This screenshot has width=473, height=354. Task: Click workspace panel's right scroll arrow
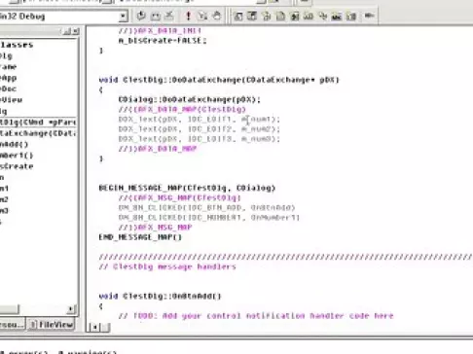71,309
